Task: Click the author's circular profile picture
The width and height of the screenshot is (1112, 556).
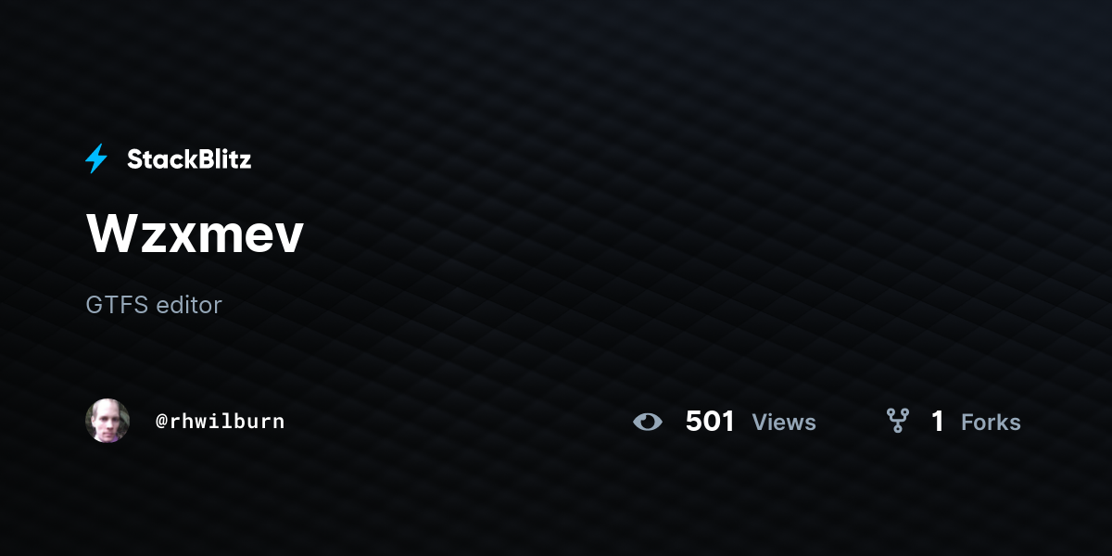Action: pyautogui.click(x=107, y=421)
